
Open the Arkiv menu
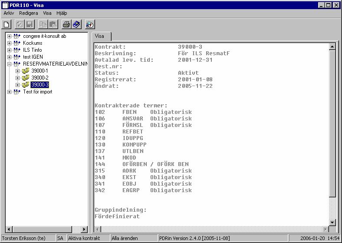pyautogui.click(x=9, y=13)
